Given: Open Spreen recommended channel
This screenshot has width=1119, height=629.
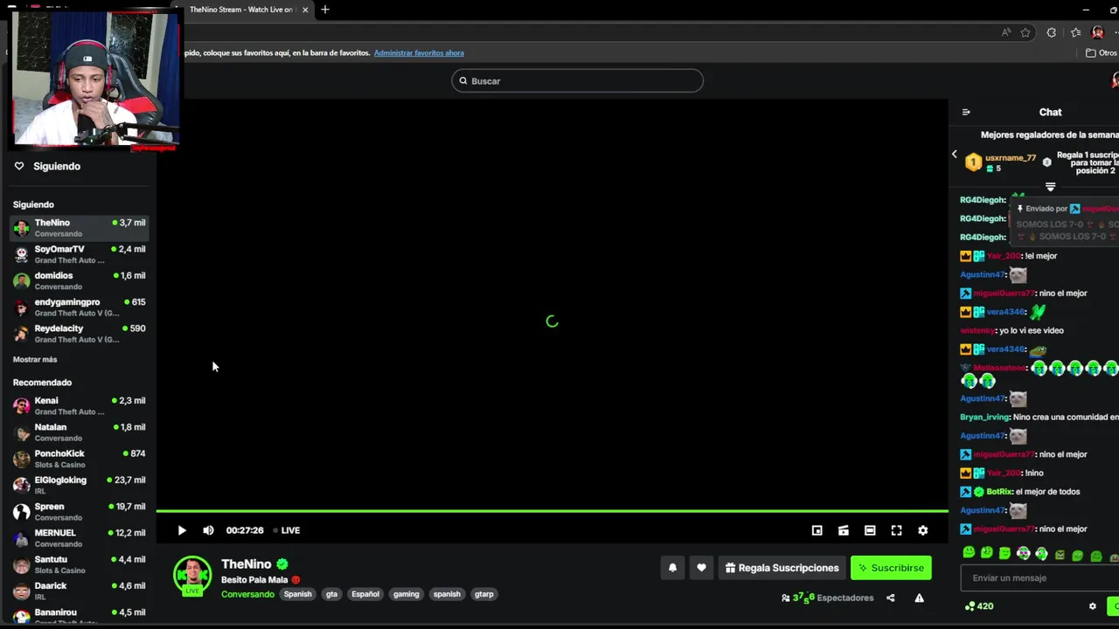Looking at the screenshot, I should (x=80, y=511).
